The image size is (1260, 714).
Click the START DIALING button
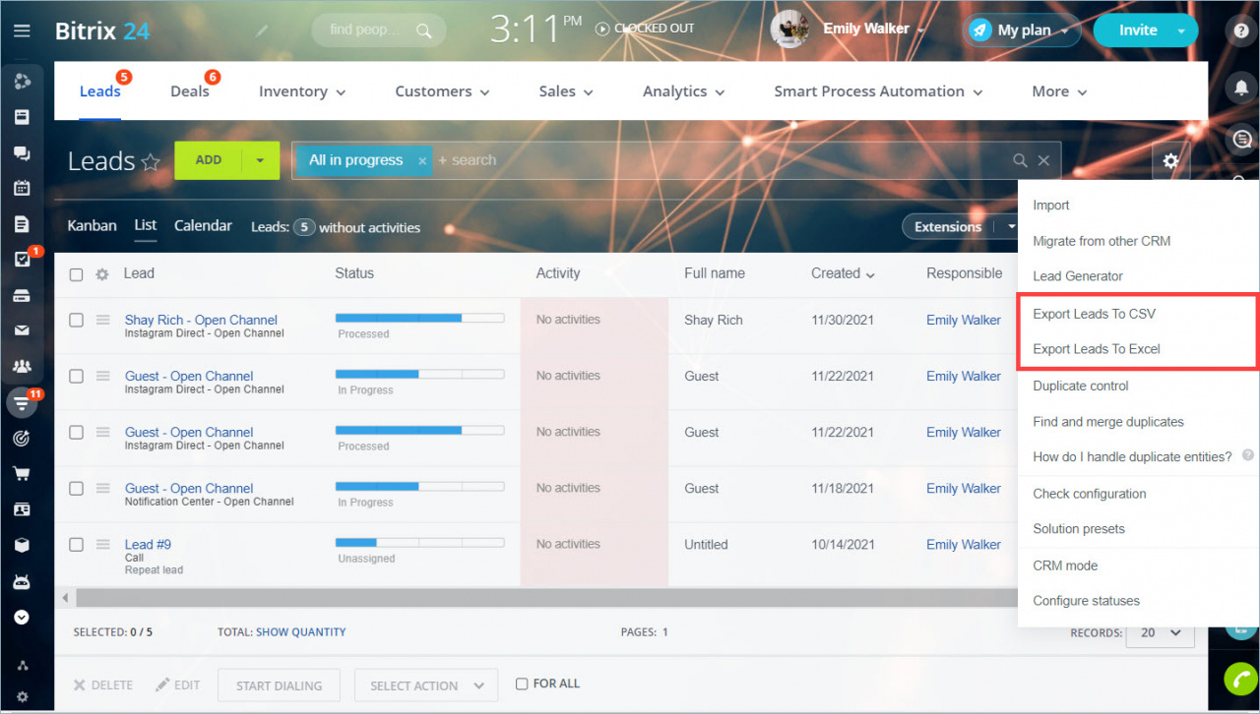point(279,685)
